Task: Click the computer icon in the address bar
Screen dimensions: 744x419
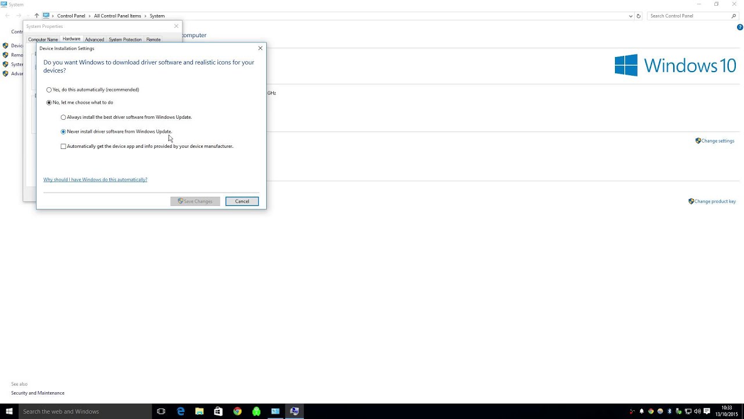Action: pos(46,16)
